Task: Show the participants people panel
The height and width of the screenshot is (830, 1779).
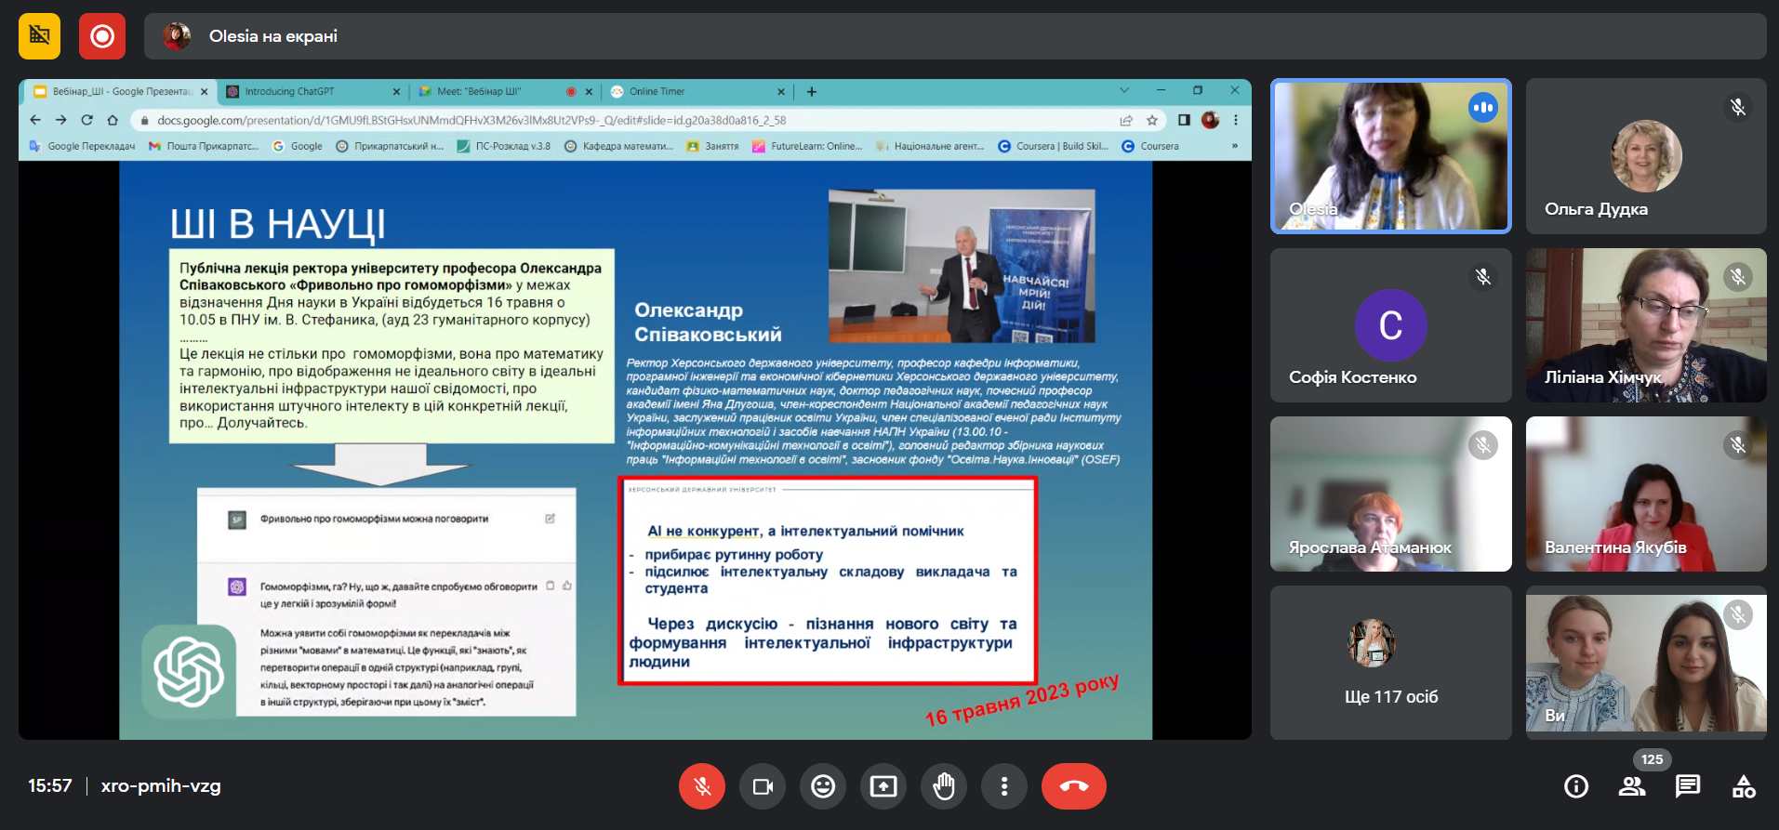Action: coord(1632,786)
